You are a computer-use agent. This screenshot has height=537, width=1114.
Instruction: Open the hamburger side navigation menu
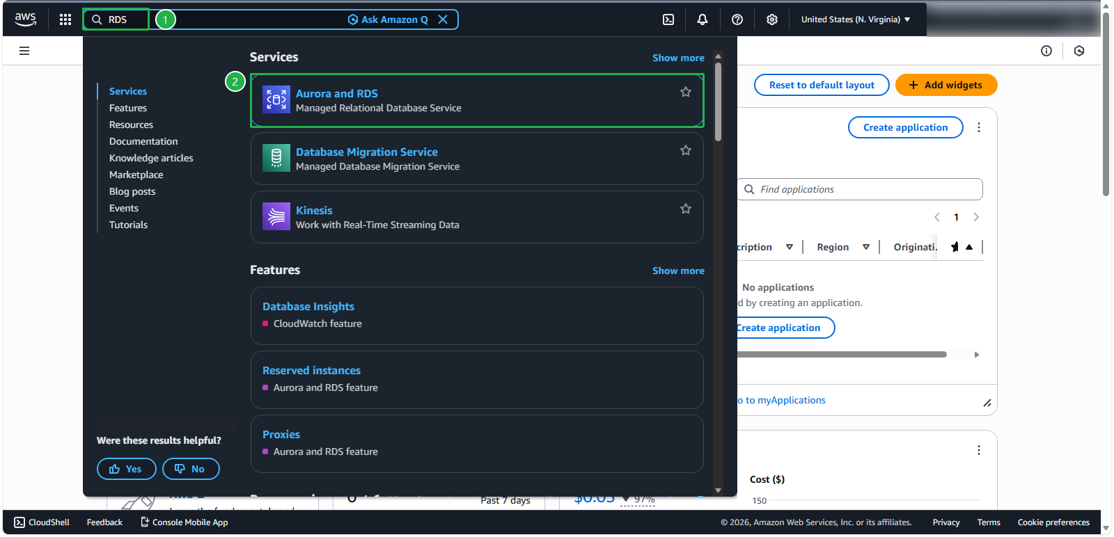tap(24, 51)
